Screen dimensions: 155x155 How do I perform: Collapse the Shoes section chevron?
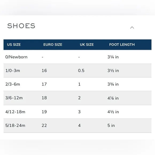tap(132, 28)
